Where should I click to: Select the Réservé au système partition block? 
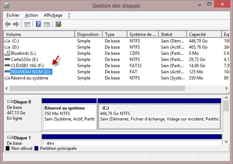[x=69, y=116]
